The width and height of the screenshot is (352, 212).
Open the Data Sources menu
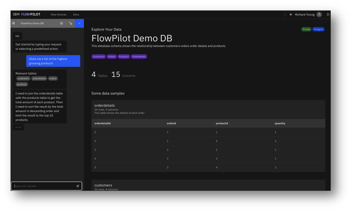pos(58,14)
